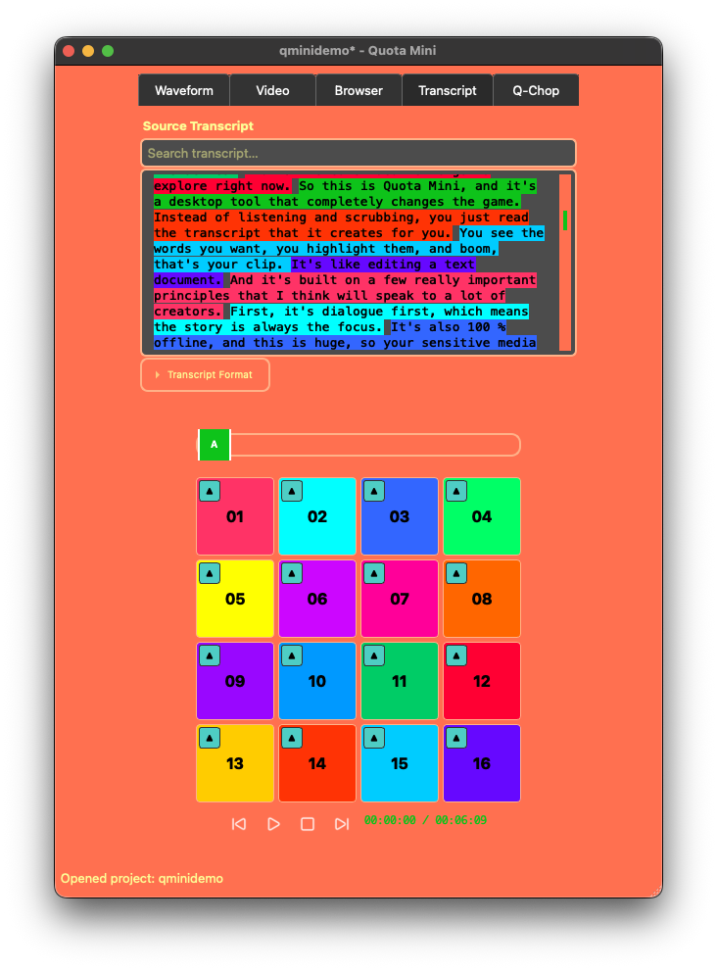This screenshot has height=970, width=717.
Task: Click the small arrow icon on pad 11
Action: click(374, 655)
